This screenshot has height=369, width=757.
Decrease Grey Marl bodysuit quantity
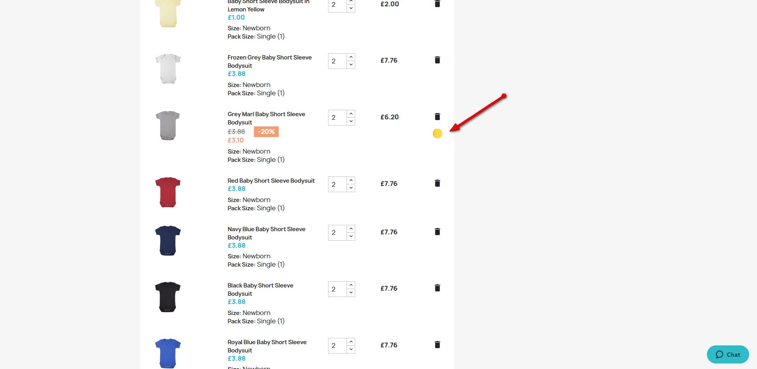(x=351, y=121)
